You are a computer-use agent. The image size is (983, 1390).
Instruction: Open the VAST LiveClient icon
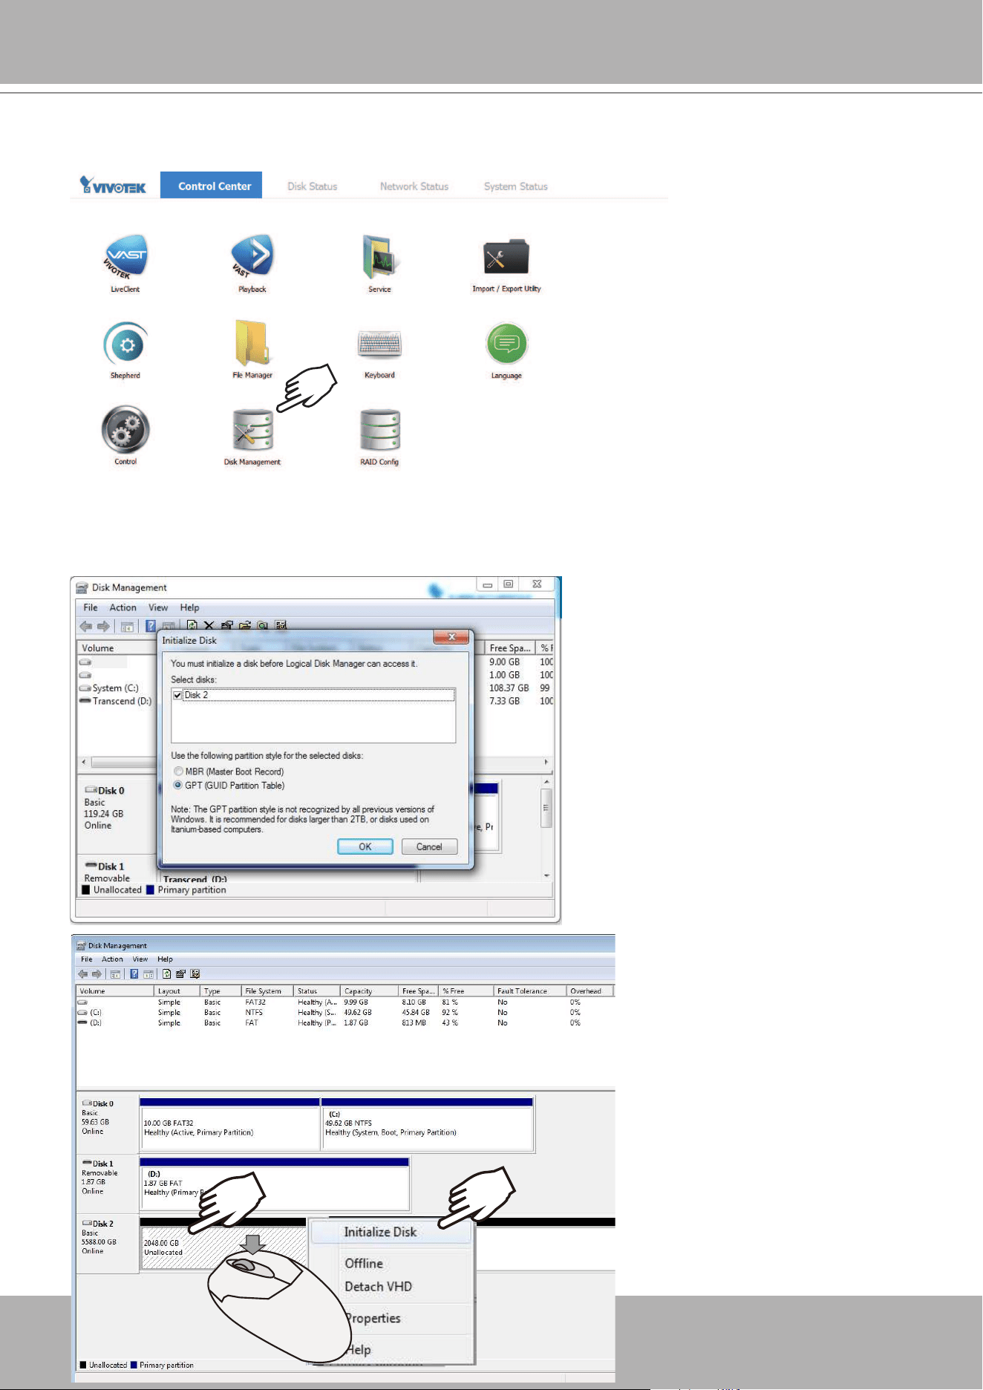tap(125, 258)
